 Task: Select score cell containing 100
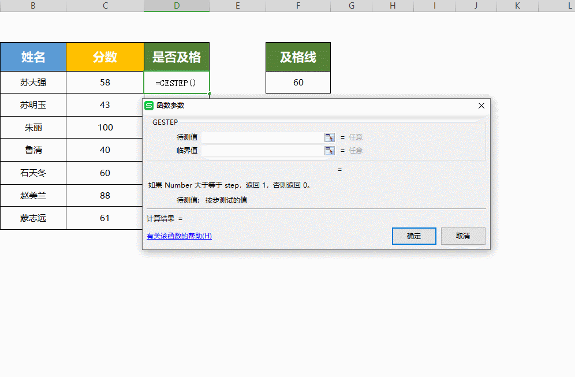105,128
